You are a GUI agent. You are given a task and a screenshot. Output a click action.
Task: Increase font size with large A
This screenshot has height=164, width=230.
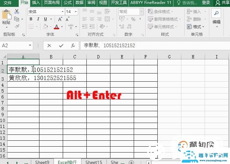pyautogui.click(x=60, y=19)
